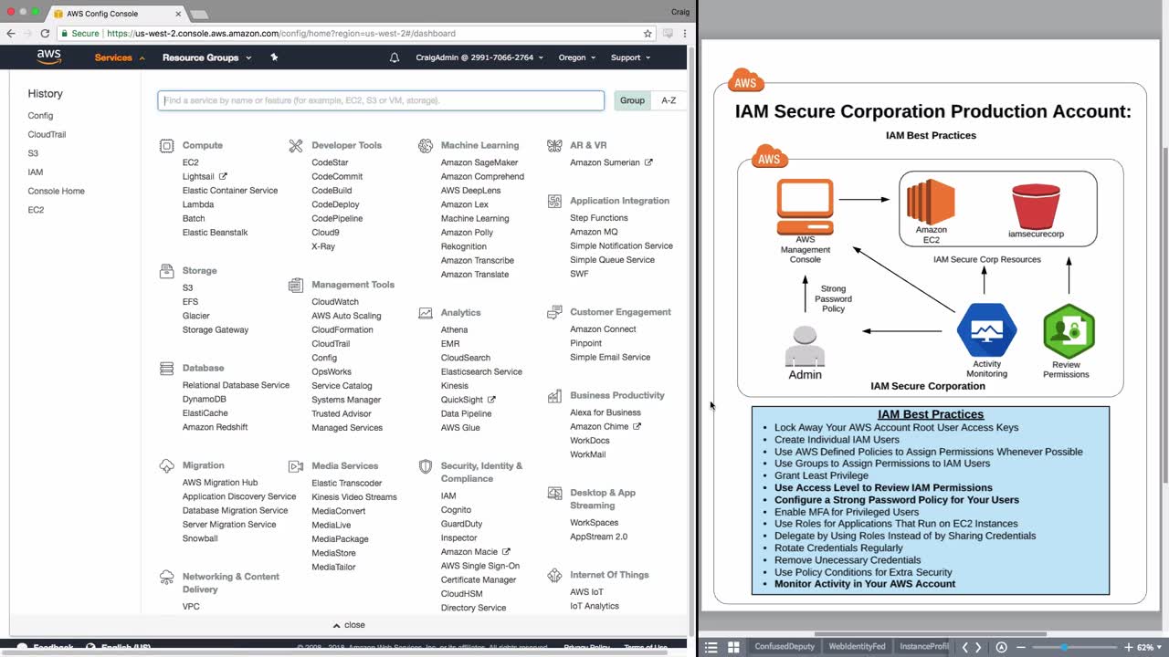The image size is (1169, 657).
Task: Click the Security, Identity & Compliance shield icon
Action: point(425,466)
